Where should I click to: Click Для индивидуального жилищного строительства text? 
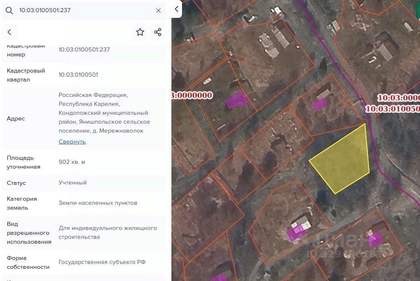(108, 232)
